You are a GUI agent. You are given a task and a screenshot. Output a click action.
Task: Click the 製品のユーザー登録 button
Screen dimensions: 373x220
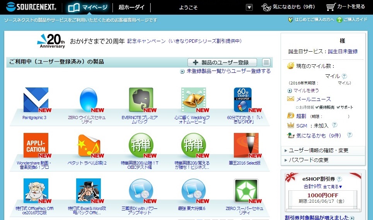[x=222, y=62]
